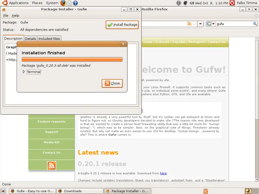Open the File menu in Package Installer
Viewport: 259px width, 194px height.
(6, 16)
